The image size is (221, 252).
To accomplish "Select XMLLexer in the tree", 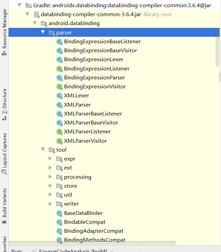I will [76, 96].
